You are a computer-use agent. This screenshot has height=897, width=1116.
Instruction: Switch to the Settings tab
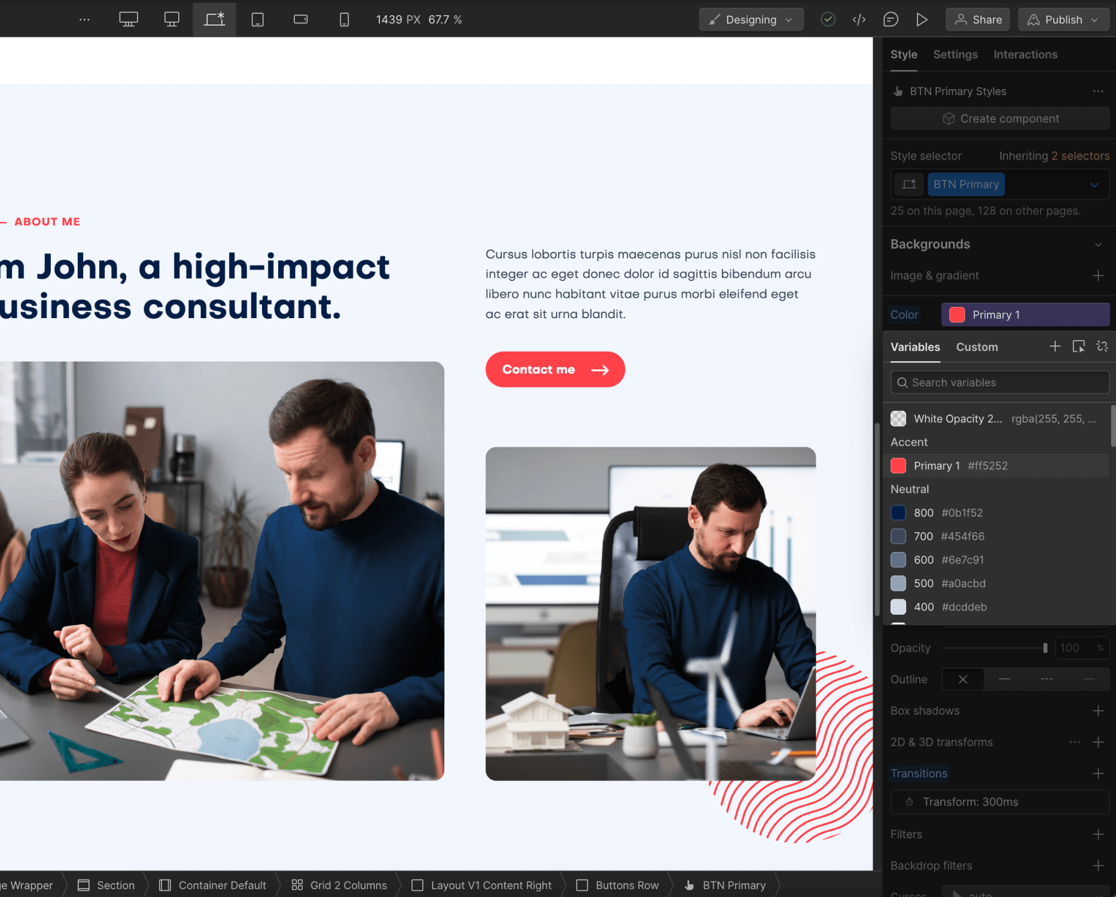pyautogui.click(x=955, y=54)
